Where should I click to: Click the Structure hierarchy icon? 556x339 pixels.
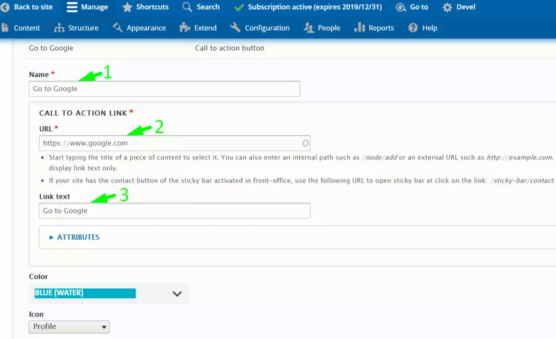point(59,28)
